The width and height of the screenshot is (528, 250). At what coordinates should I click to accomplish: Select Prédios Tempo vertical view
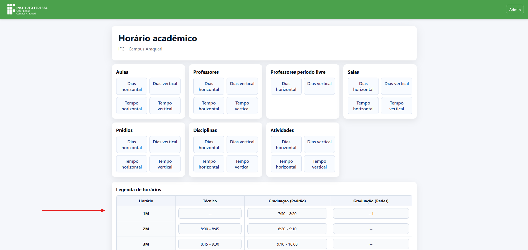pyautogui.click(x=165, y=164)
